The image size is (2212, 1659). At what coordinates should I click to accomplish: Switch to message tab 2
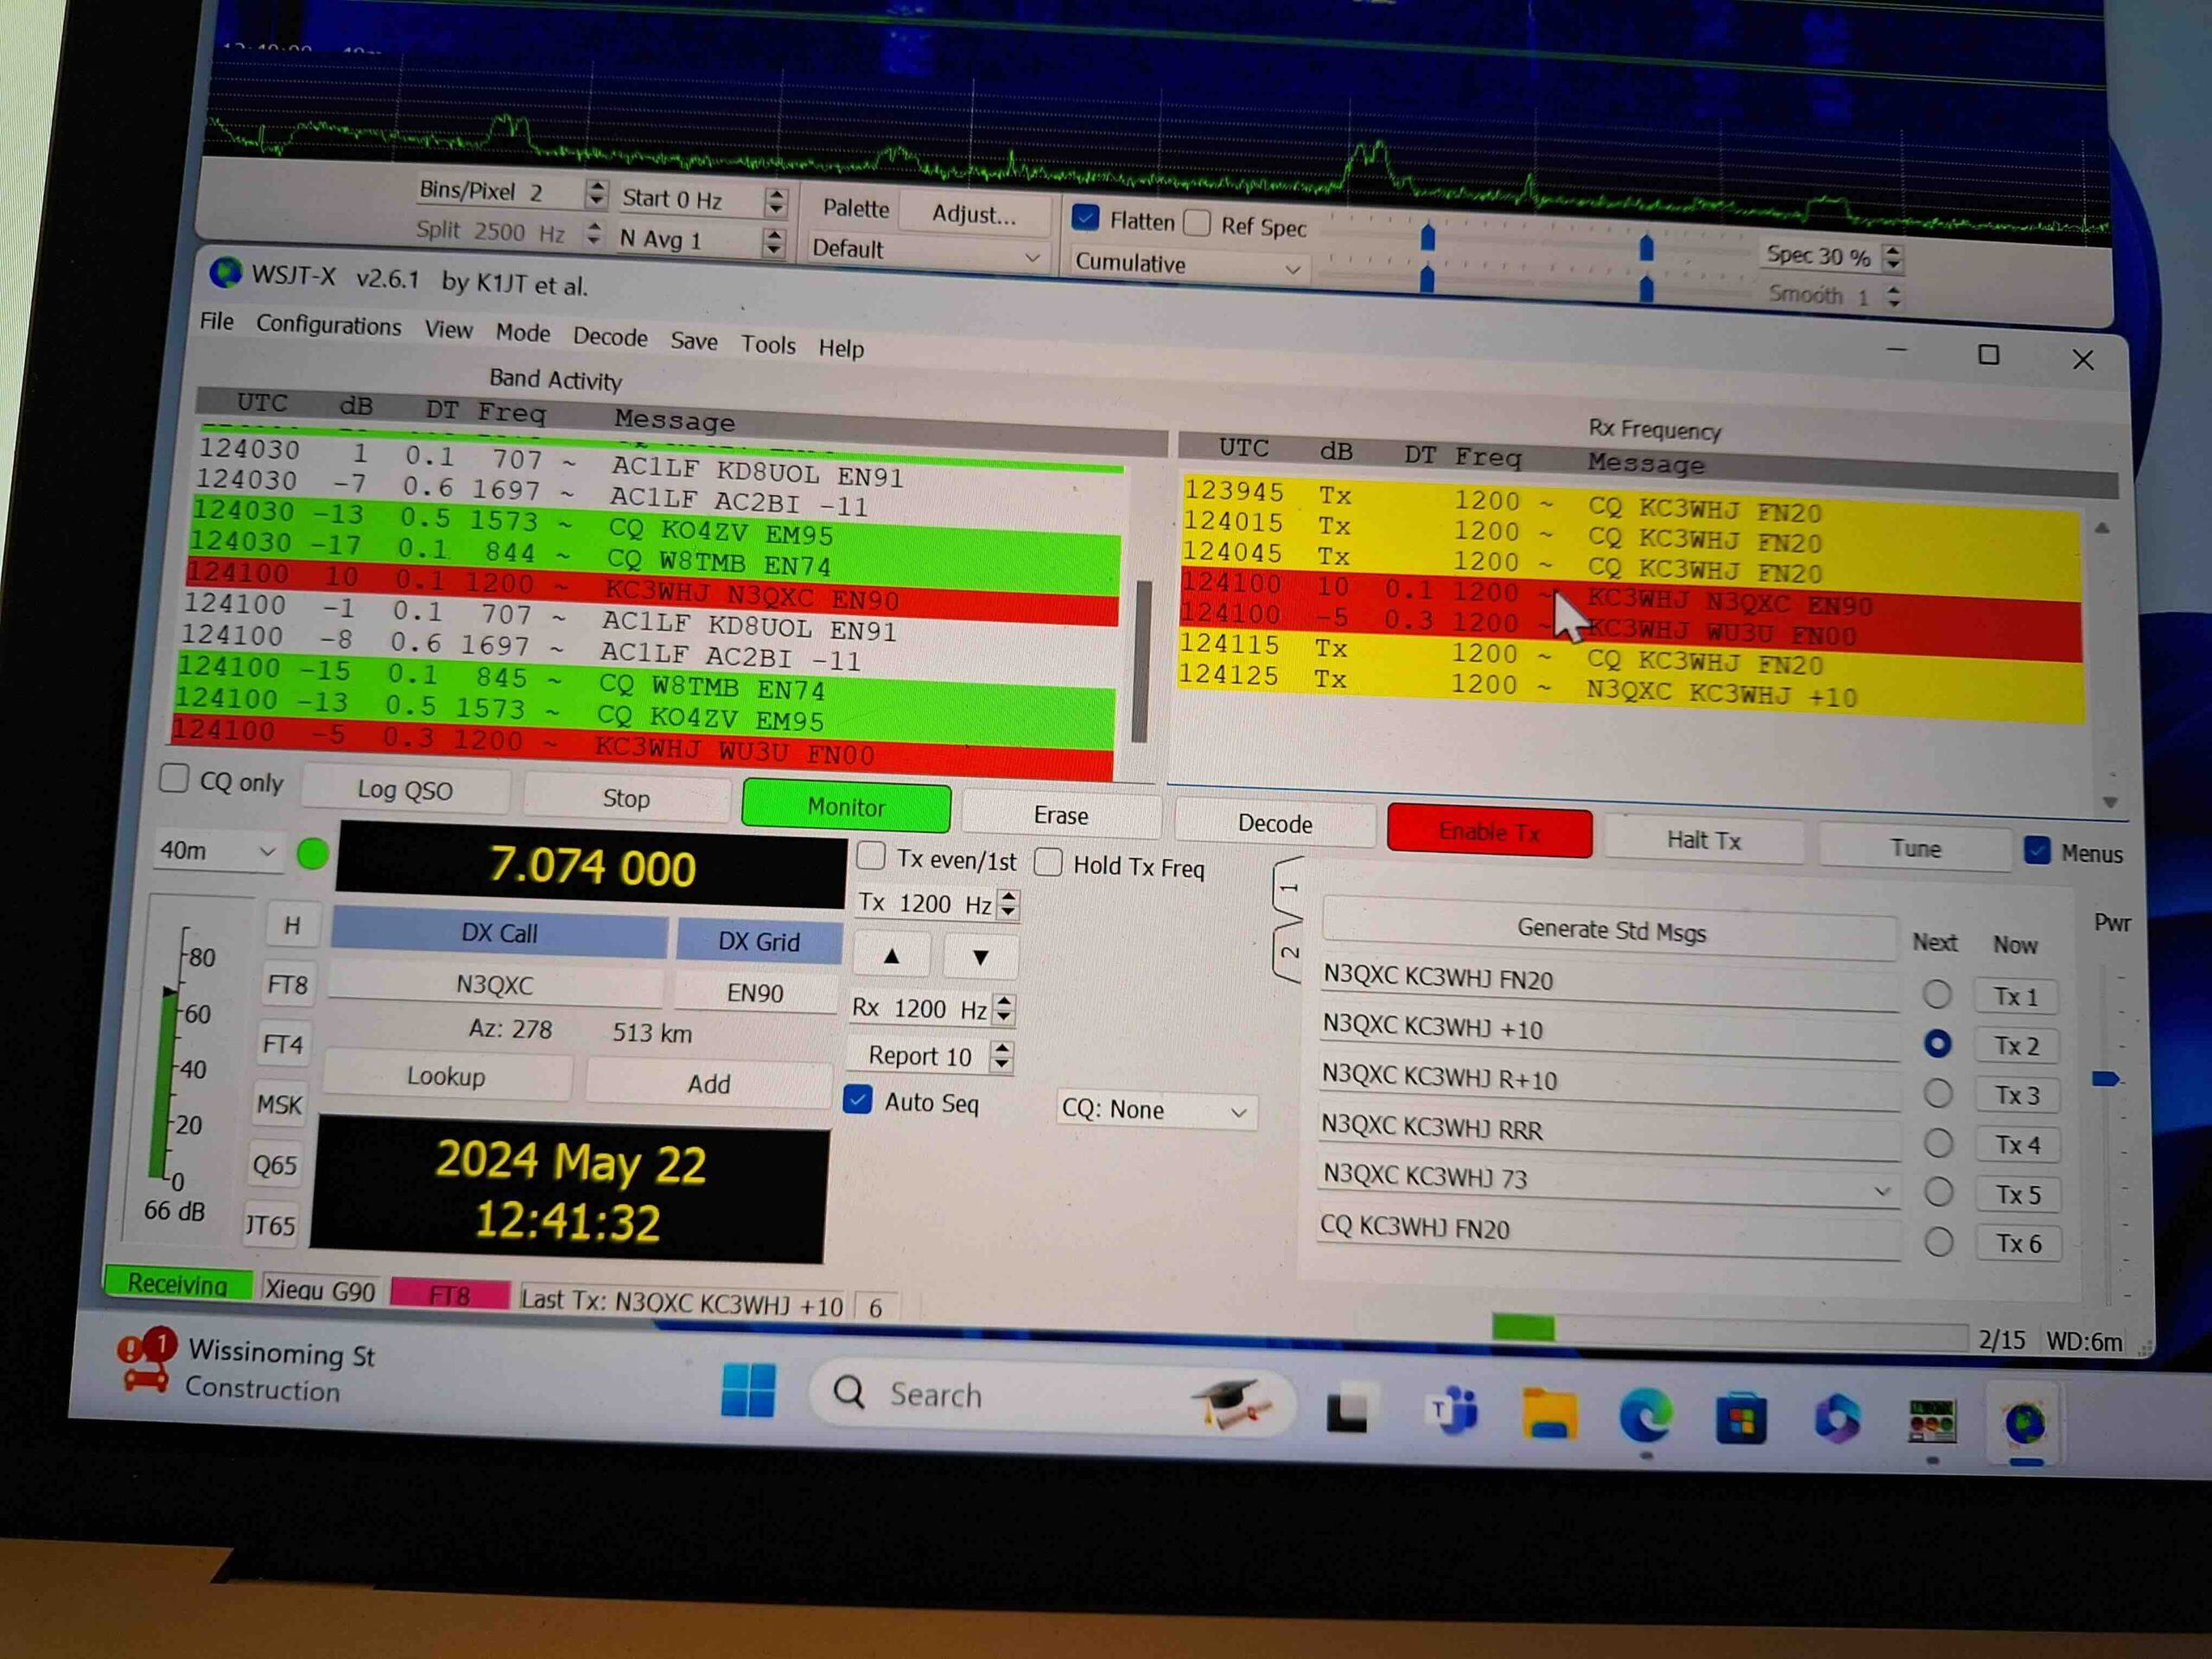[1289, 953]
